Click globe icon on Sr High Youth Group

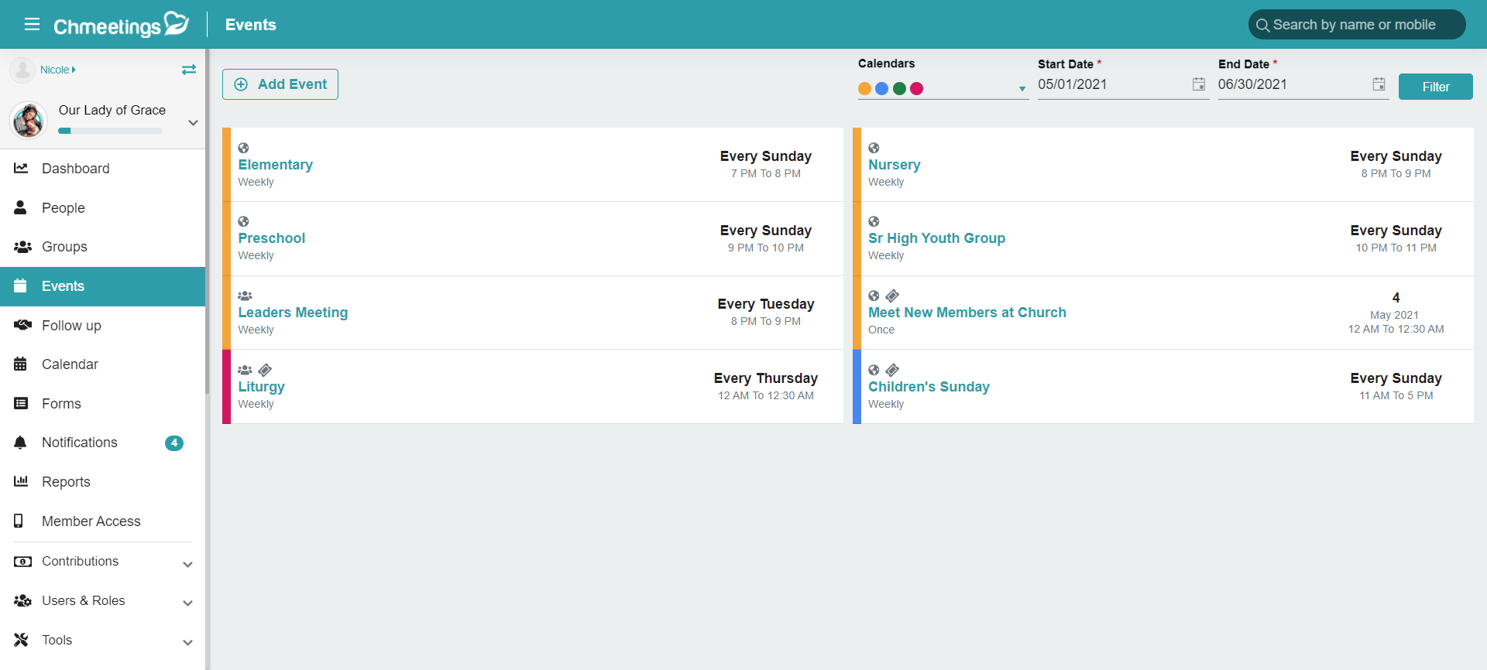(x=874, y=221)
